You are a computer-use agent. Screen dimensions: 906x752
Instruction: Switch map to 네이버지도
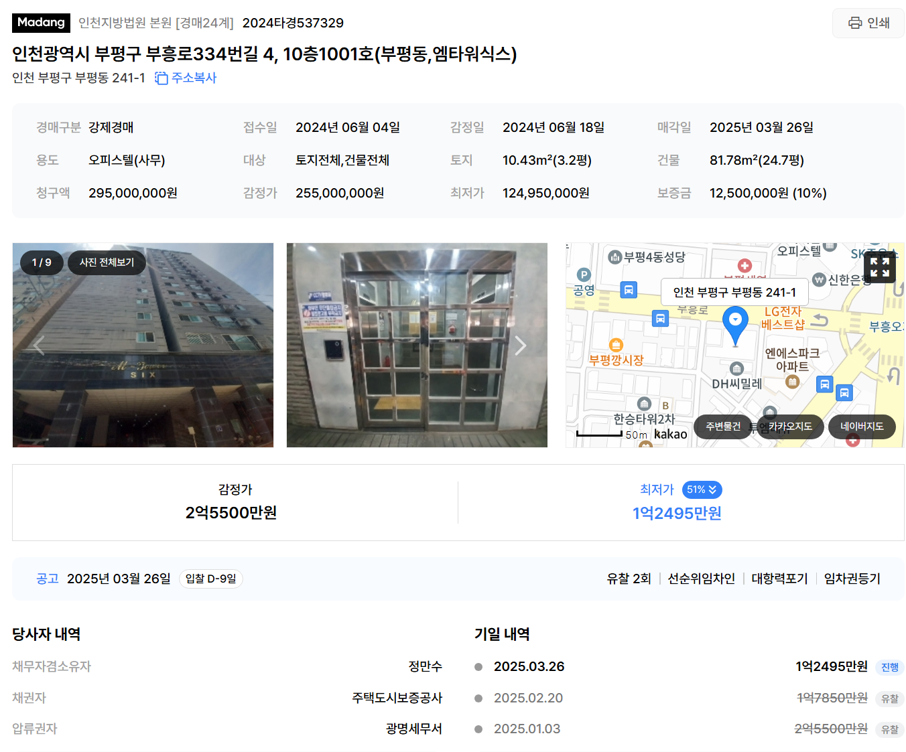tap(862, 427)
